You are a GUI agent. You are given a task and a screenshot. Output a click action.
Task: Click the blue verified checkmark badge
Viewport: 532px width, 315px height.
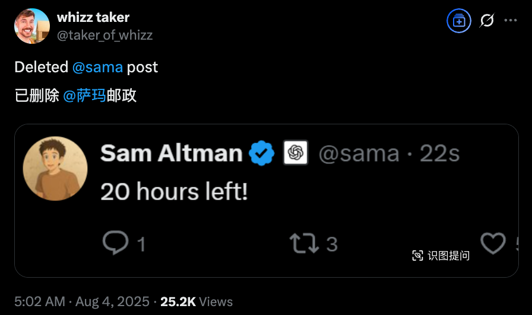click(262, 153)
